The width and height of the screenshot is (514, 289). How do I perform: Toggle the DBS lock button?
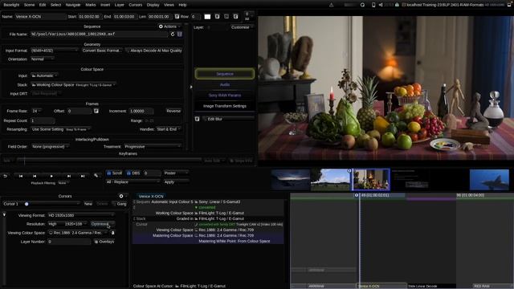click(133, 173)
